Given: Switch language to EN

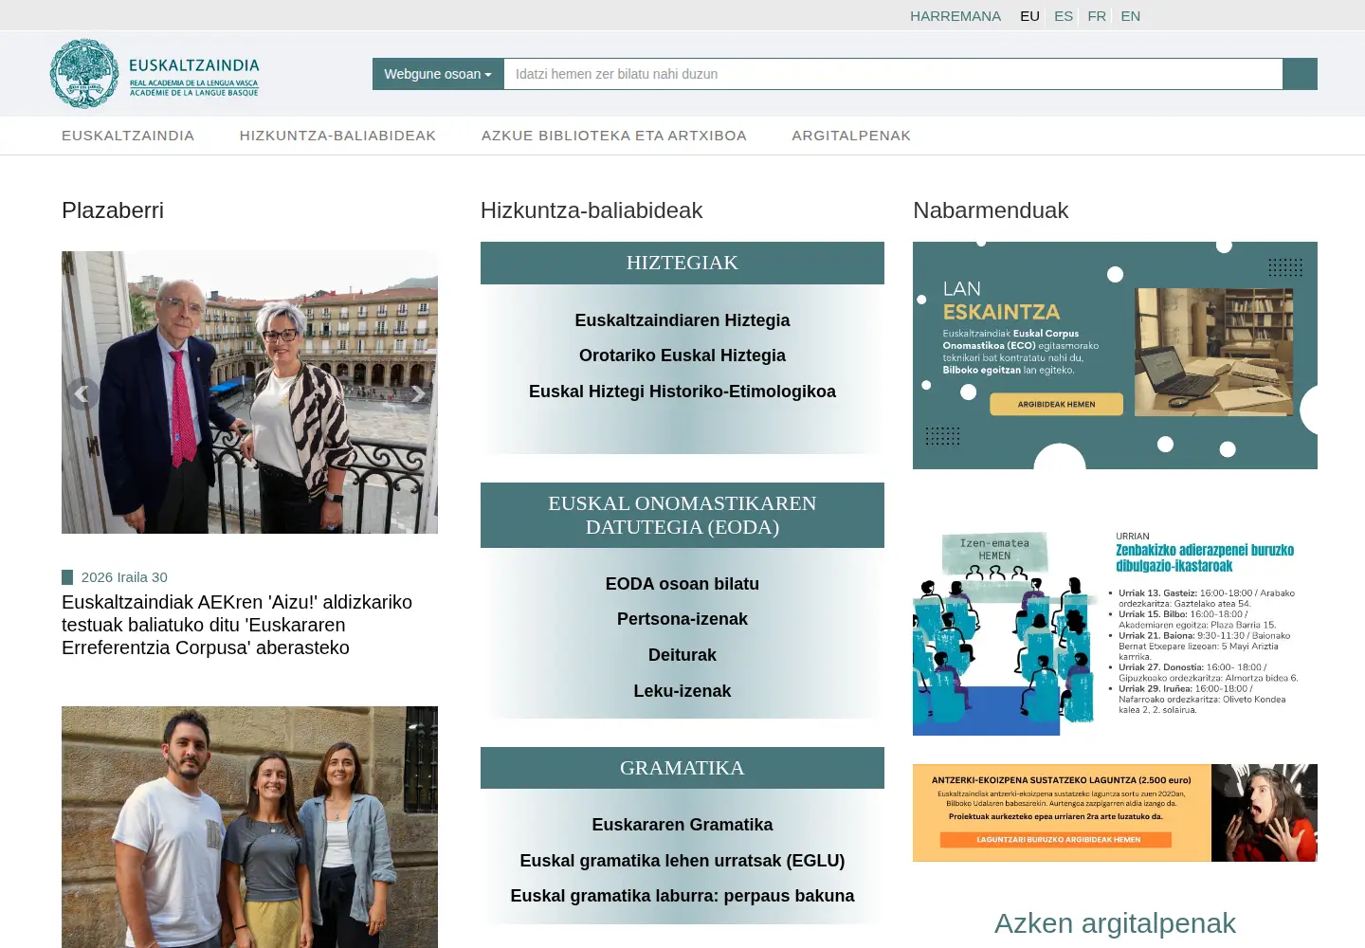Looking at the screenshot, I should (x=1131, y=16).
